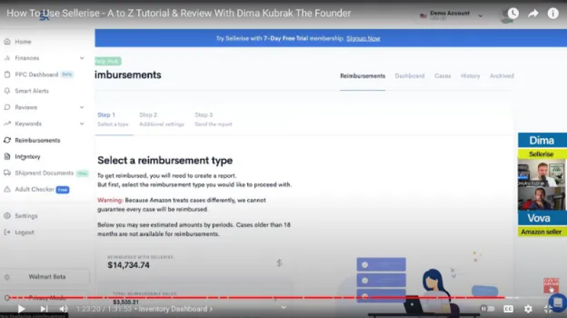567x318 pixels.
Task: Click the Walmart Beta spark icon
Action: [x=7, y=277]
